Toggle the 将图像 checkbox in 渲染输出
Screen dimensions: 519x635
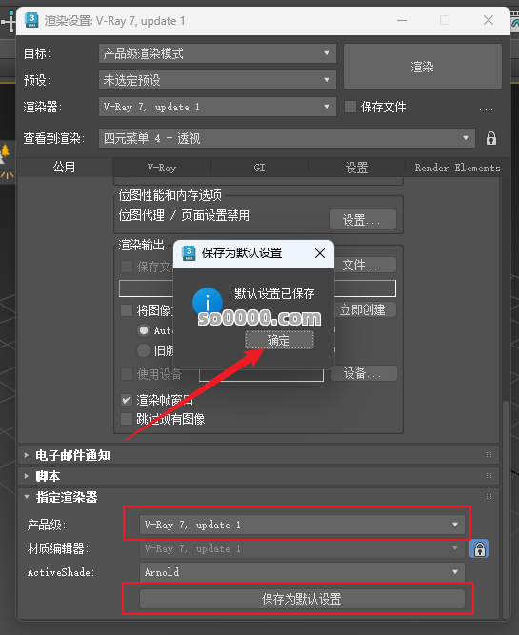point(127,310)
